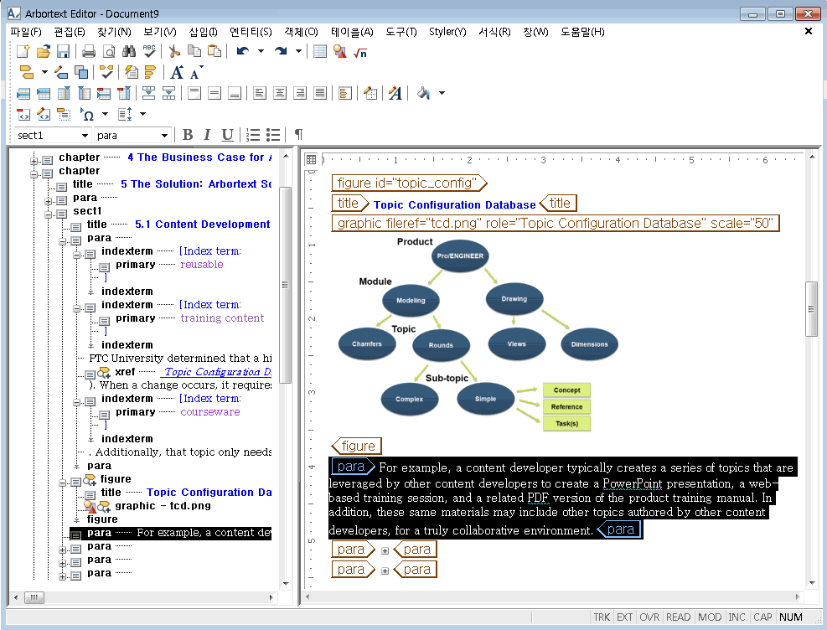Toggle Underline formatting
The width and height of the screenshot is (827, 630).
227,135
